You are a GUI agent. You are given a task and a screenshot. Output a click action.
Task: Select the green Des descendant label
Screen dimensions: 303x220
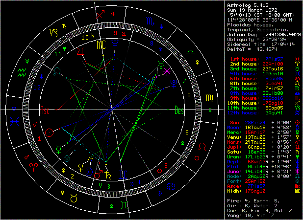(179, 110)
